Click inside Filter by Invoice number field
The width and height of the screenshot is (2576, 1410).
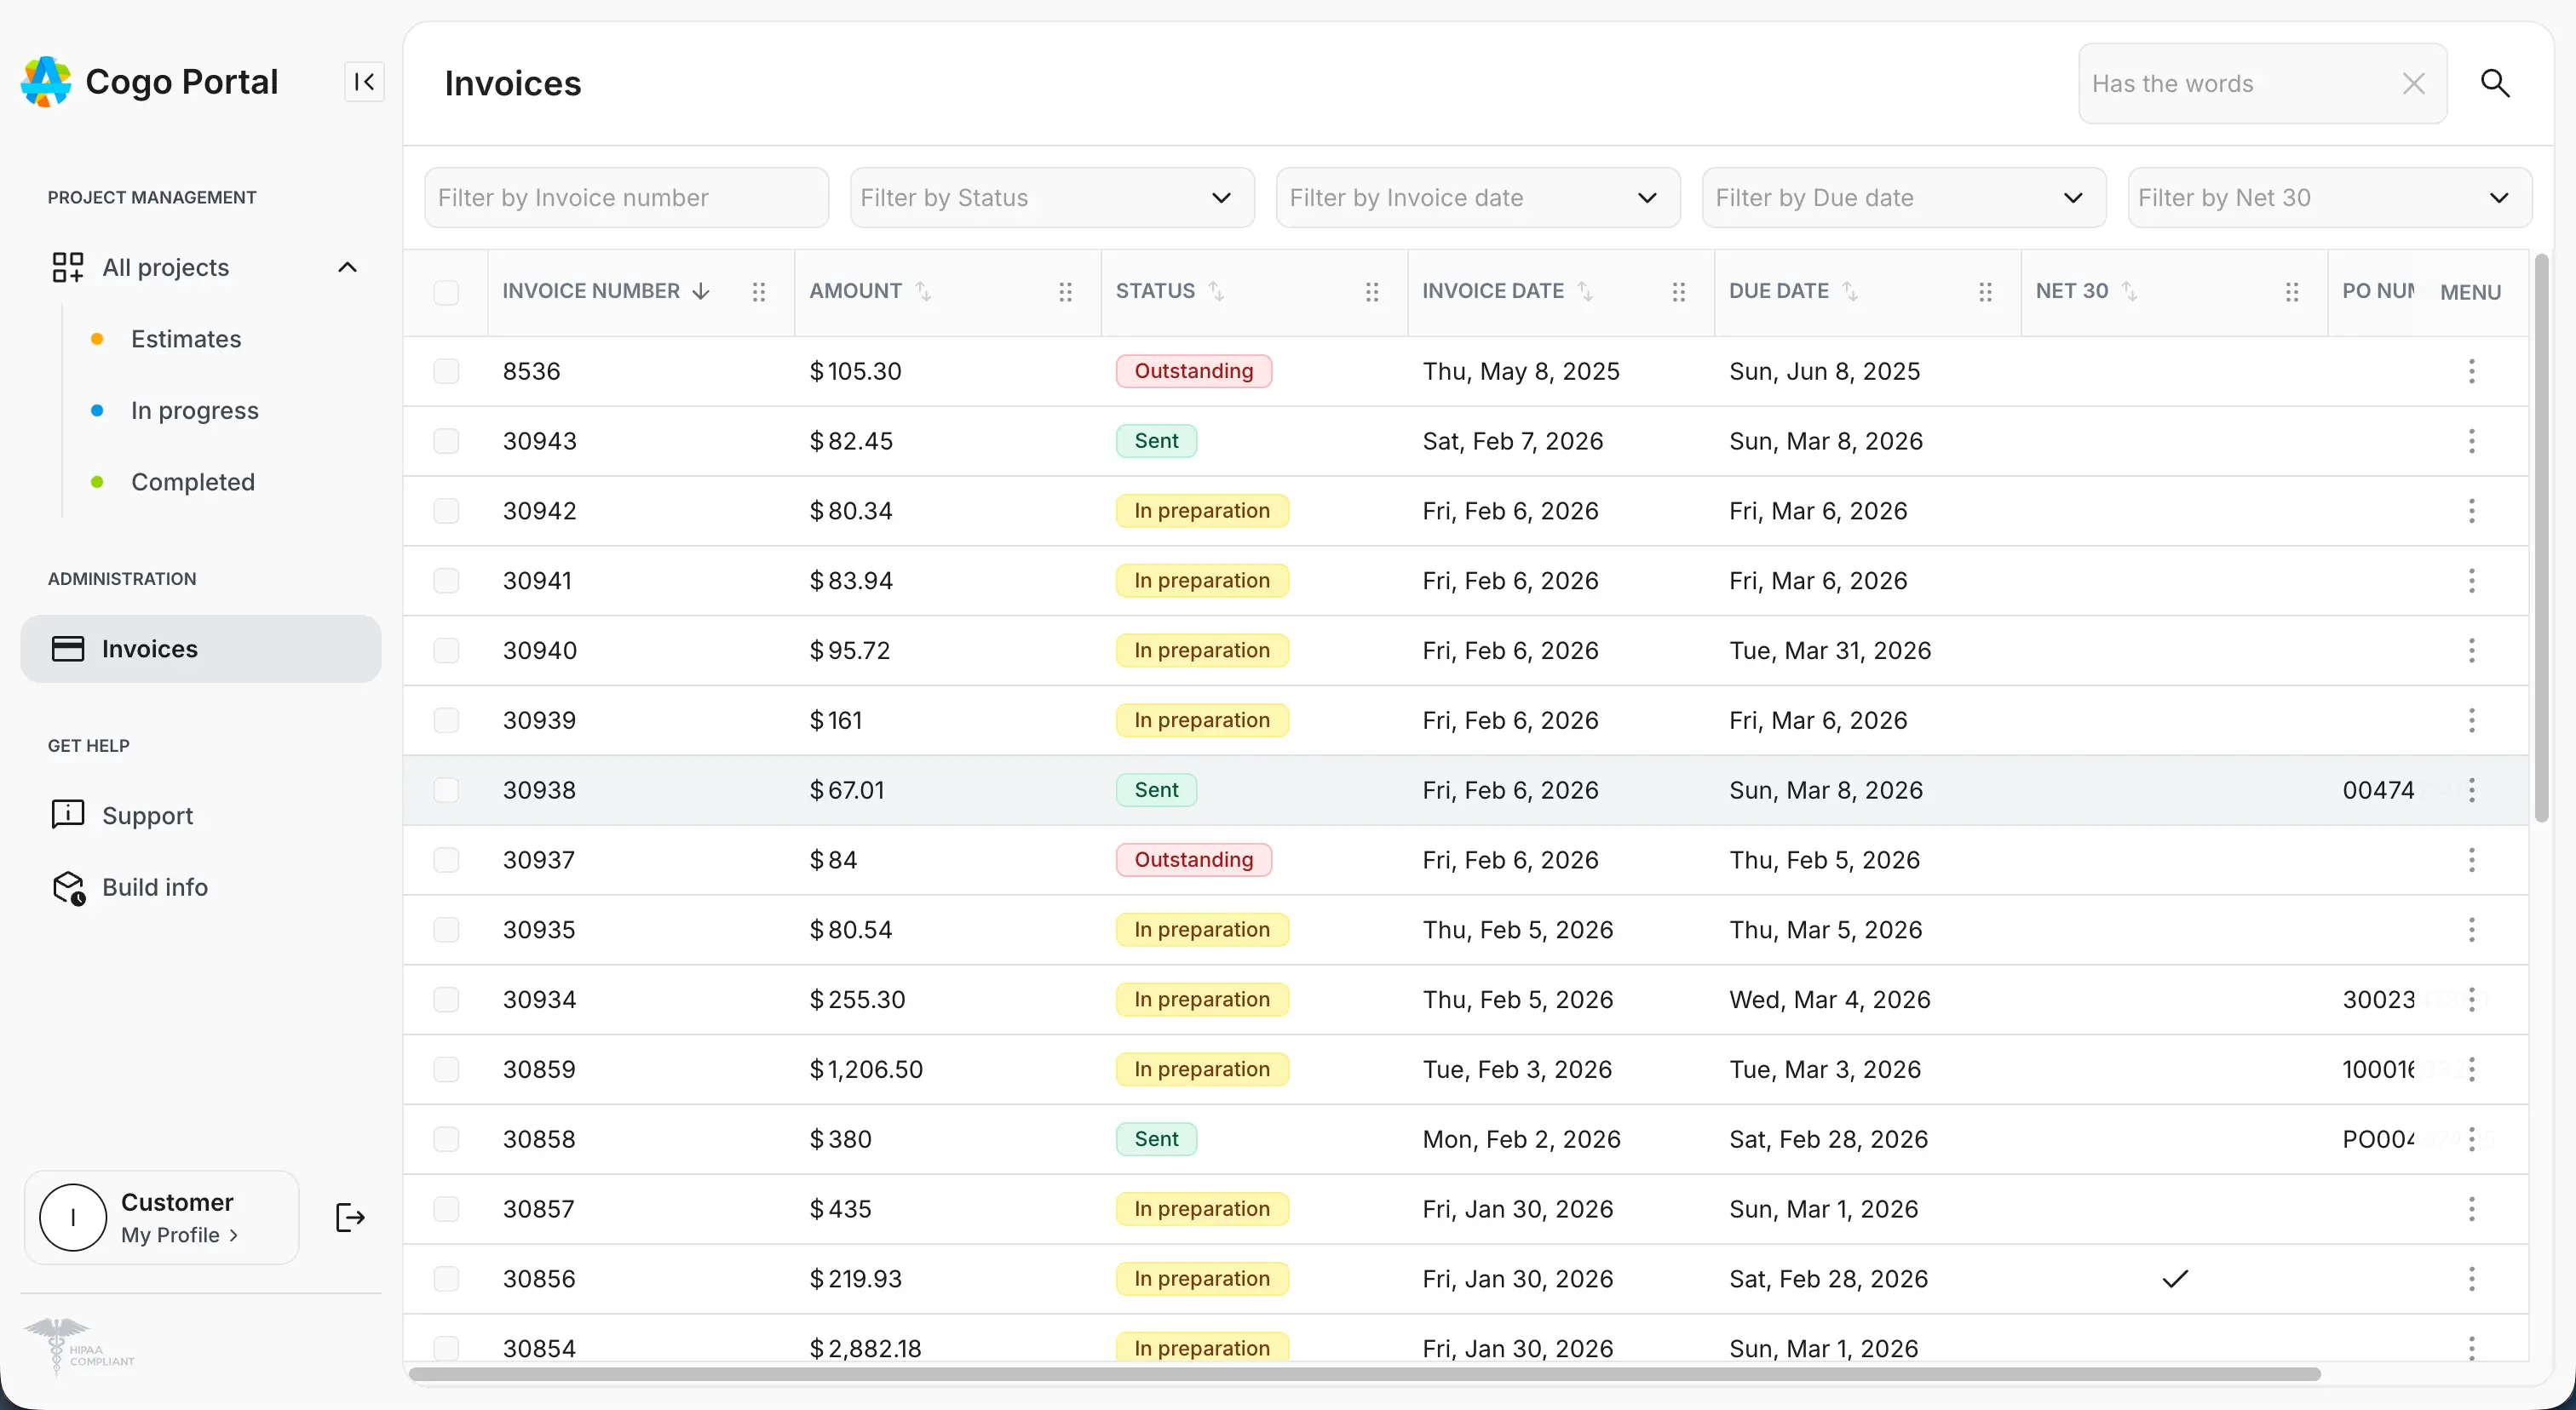coord(627,198)
